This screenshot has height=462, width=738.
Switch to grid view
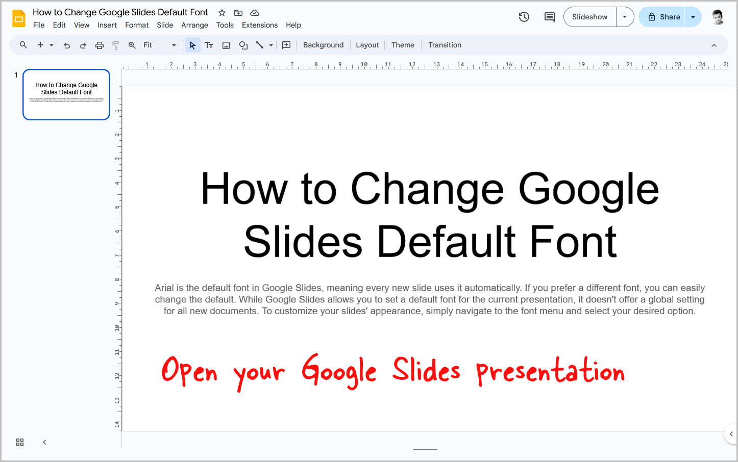tap(20, 442)
